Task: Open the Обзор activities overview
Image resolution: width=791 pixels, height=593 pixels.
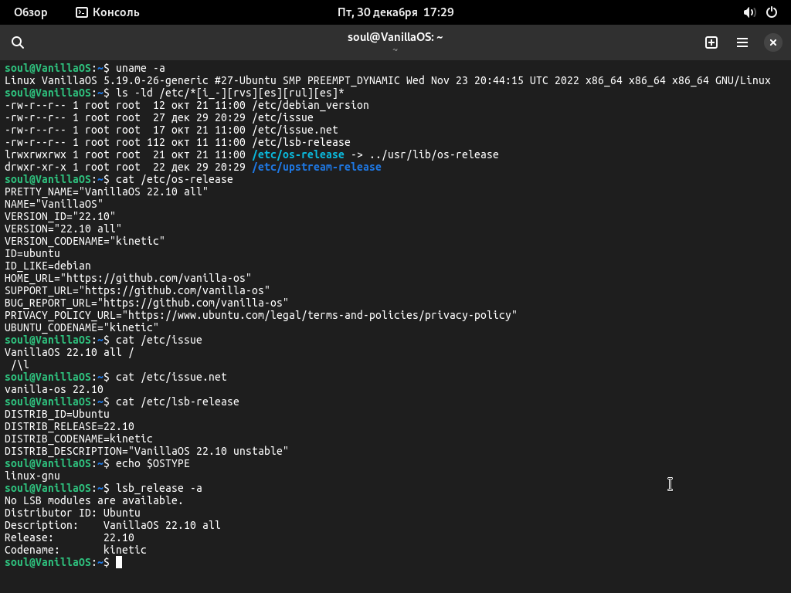Action: 31,12
